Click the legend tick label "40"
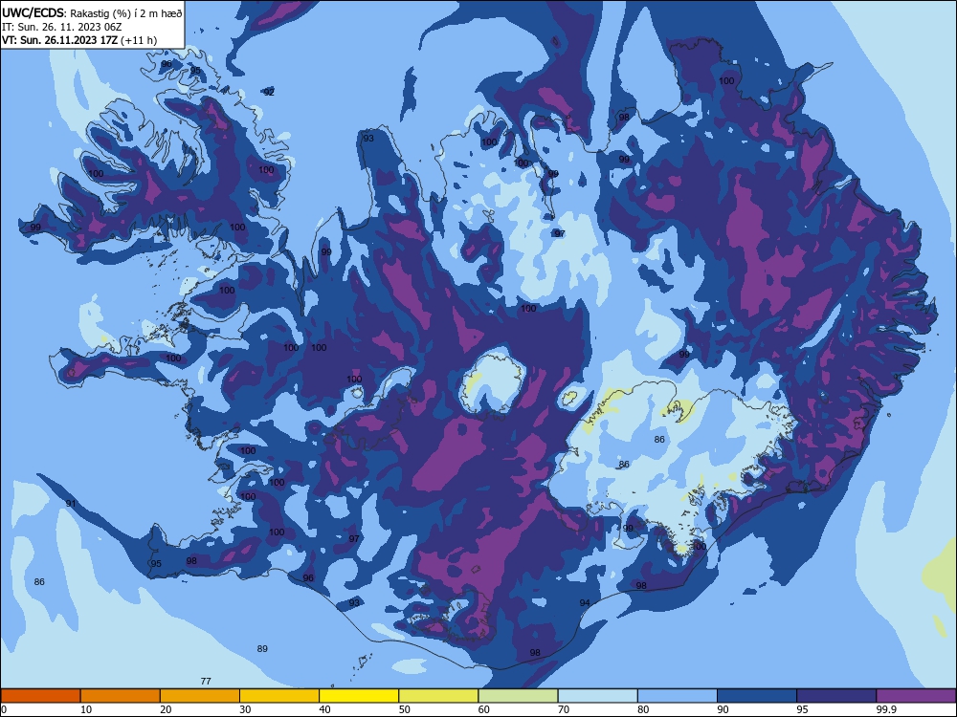Screen dimensions: 957x717 (324, 709)
